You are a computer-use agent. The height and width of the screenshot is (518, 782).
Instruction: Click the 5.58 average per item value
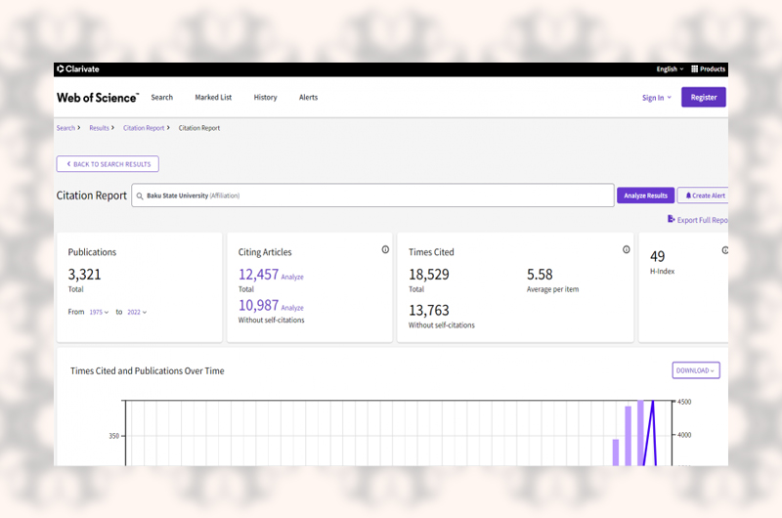click(540, 275)
